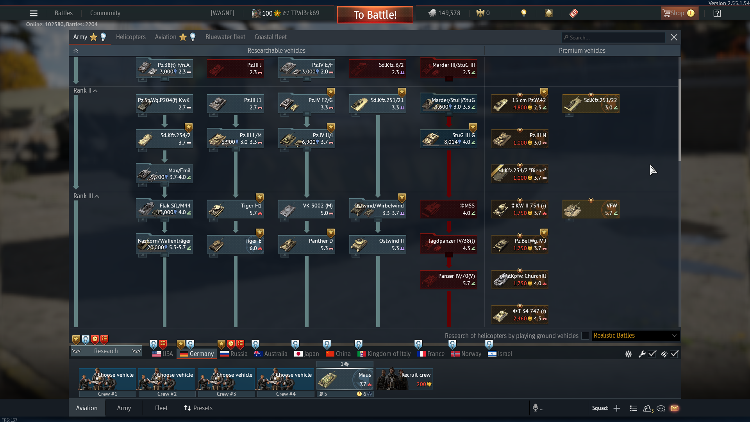The height and width of the screenshot is (422, 750).
Task: Click the microphone voice chat icon
Action: 536,408
